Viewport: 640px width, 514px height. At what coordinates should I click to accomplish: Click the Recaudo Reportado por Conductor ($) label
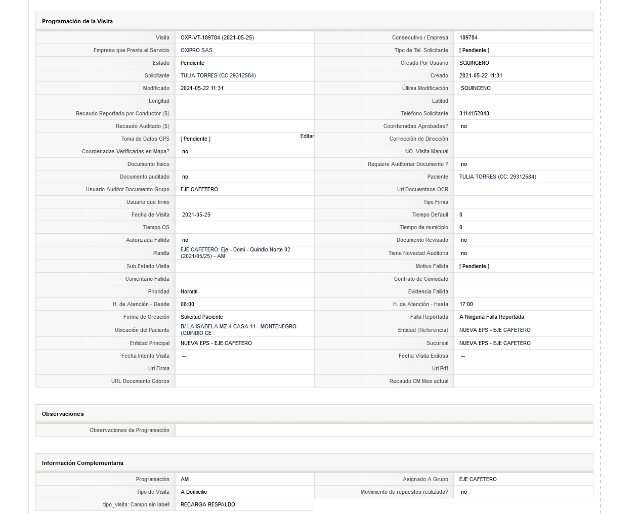point(122,113)
